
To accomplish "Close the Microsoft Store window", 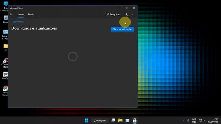I will point(134,8).
